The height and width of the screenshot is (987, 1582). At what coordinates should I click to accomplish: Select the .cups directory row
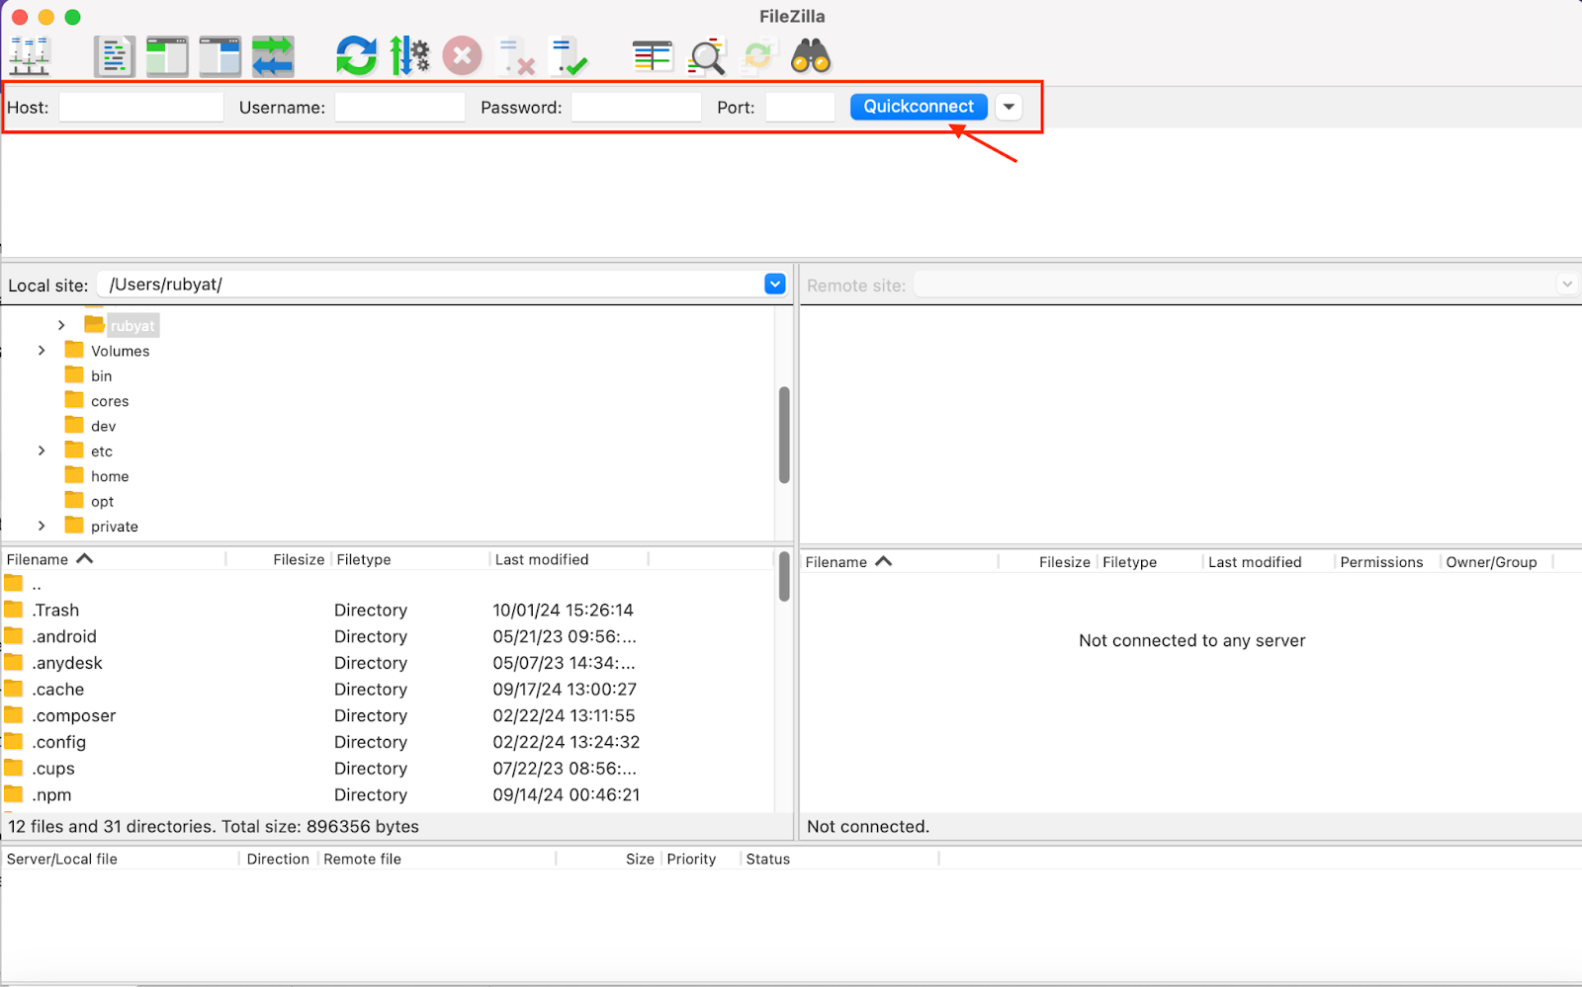[x=388, y=768]
